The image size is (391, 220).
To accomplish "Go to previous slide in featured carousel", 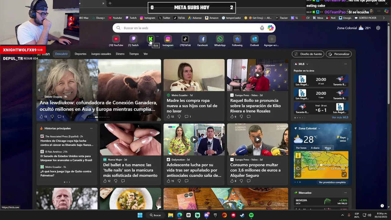I will pos(39,90).
